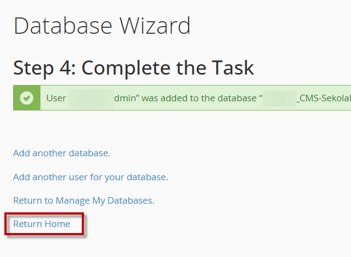Click the "Step 4:" portion of the heading
This screenshot has height=257, width=351.
pyautogui.click(x=45, y=68)
